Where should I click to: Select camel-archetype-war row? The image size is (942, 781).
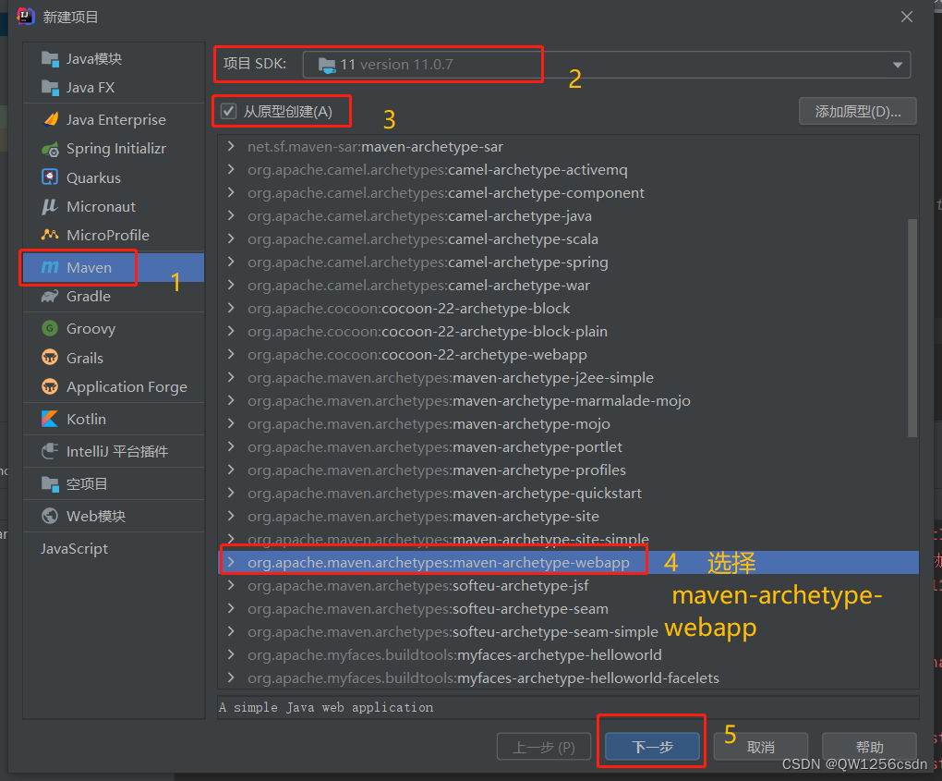coord(568,285)
